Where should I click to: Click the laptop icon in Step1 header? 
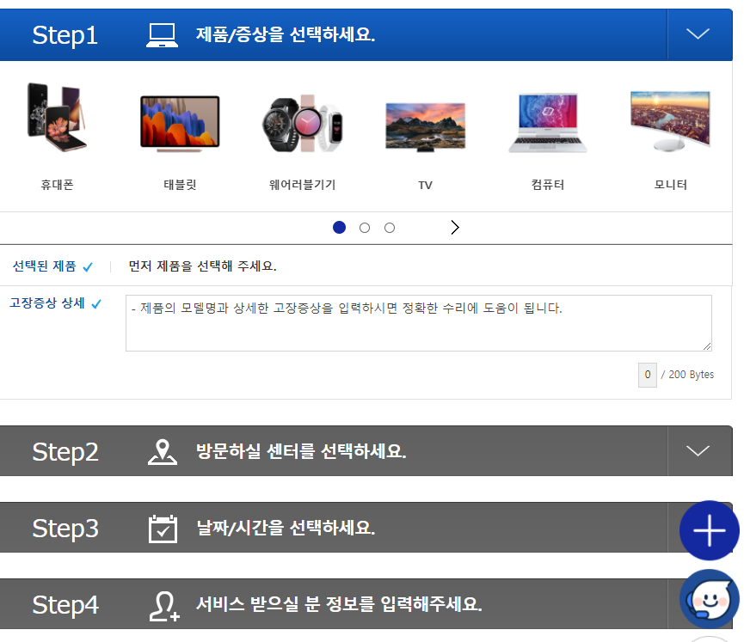coord(162,35)
